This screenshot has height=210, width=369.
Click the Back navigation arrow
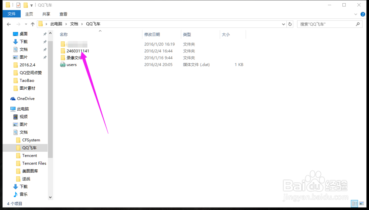click(9, 24)
